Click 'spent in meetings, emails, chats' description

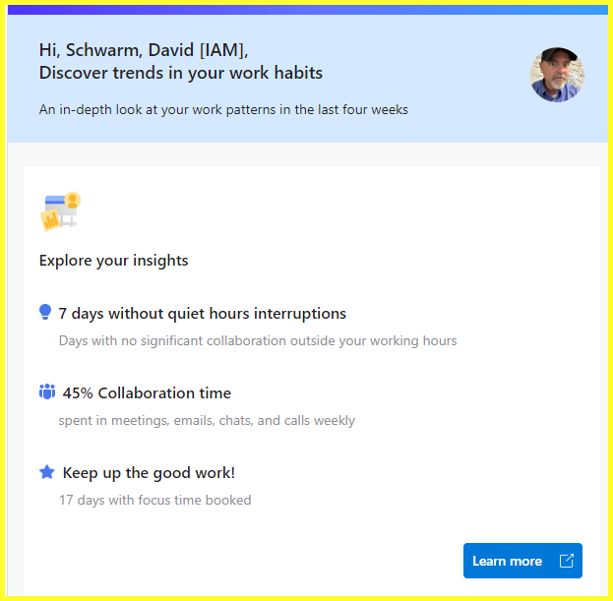pos(207,420)
